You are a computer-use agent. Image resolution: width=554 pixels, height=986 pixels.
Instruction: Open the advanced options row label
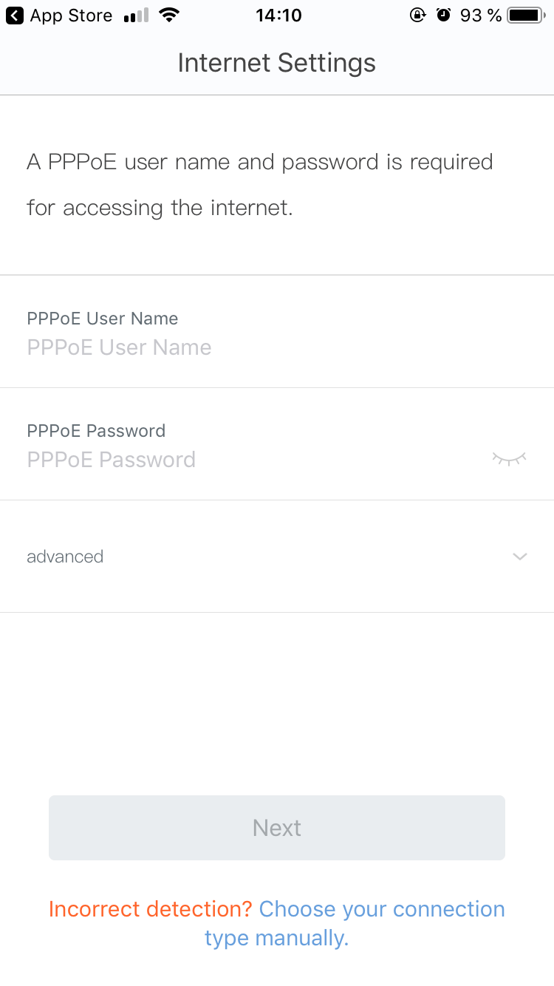pyautogui.click(x=65, y=557)
